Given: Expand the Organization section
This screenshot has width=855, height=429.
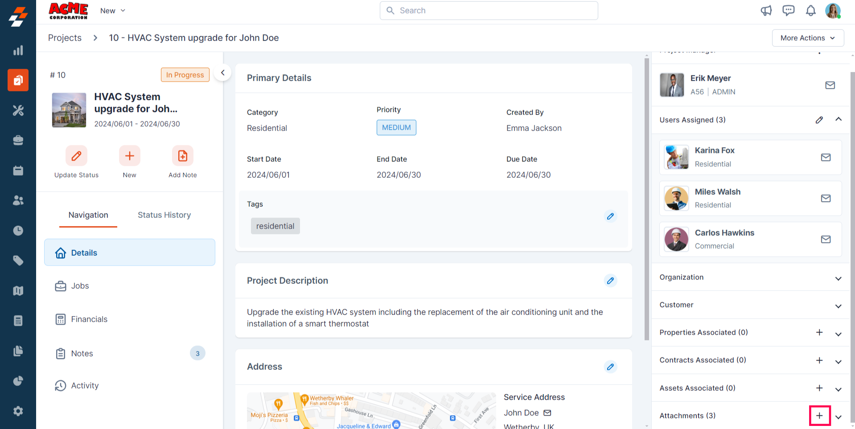Looking at the screenshot, I should [x=838, y=278].
